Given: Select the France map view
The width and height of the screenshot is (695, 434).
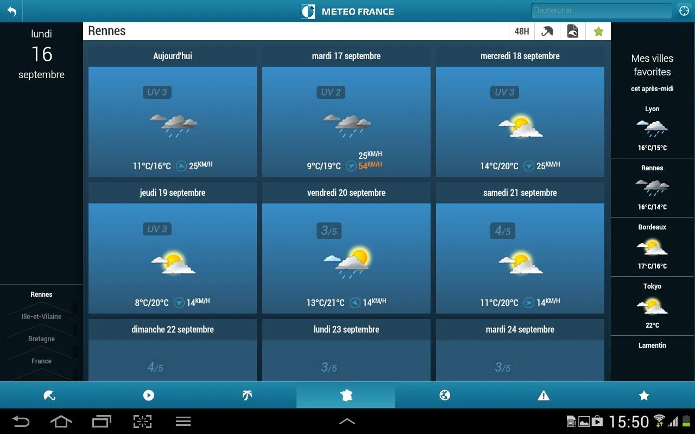Looking at the screenshot, I should pyautogui.click(x=346, y=395).
